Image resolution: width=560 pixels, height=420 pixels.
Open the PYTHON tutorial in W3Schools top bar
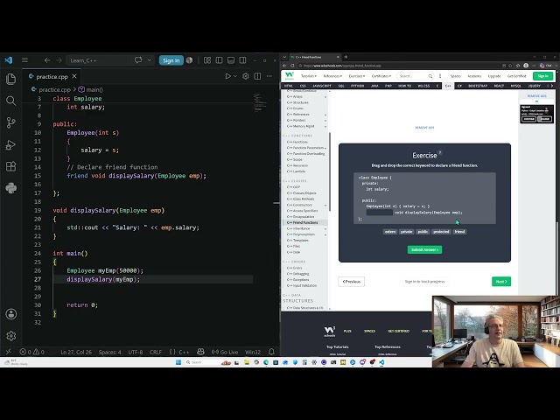[357, 86]
